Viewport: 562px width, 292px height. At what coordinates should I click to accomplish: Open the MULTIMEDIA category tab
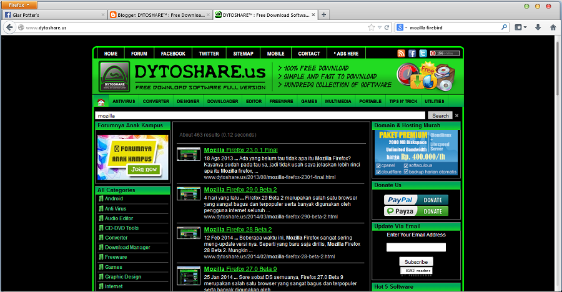point(338,102)
